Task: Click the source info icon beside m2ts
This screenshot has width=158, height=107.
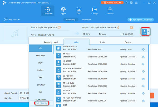Action: click(59, 27)
